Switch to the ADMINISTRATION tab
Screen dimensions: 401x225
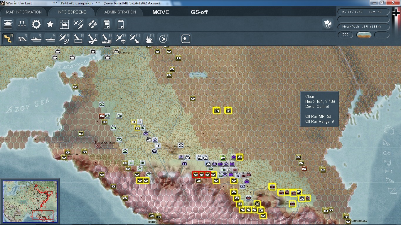[120, 12]
